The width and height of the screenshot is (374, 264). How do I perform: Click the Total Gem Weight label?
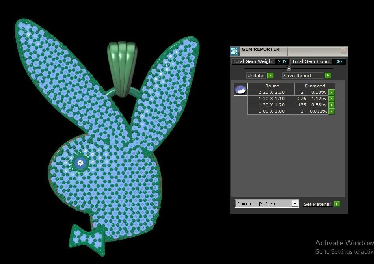coord(253,61)
